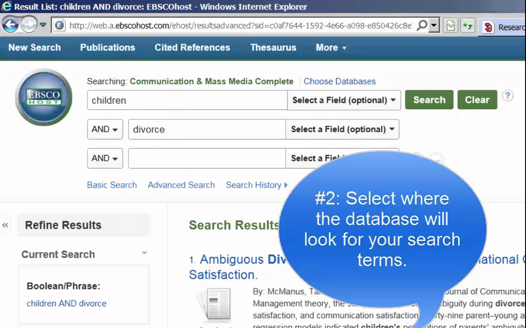This screenshot has width=526, height=328.
Task: Expand the Search History link
Action: (x=257, y=185)
